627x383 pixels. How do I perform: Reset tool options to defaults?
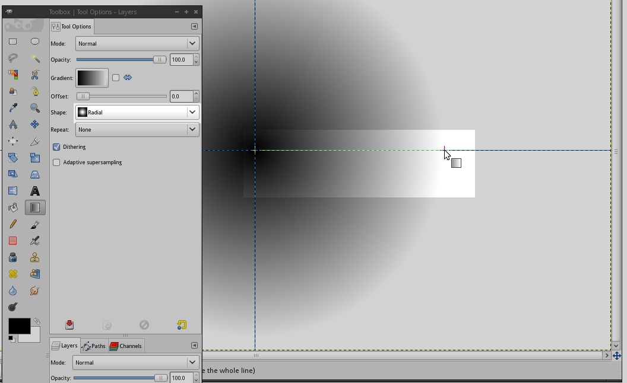point(181,324)
